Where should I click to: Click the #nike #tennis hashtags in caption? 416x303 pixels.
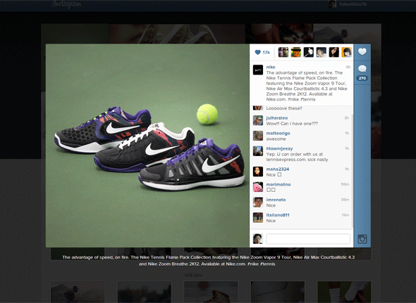pyautogui.click(x=302, y=100)
